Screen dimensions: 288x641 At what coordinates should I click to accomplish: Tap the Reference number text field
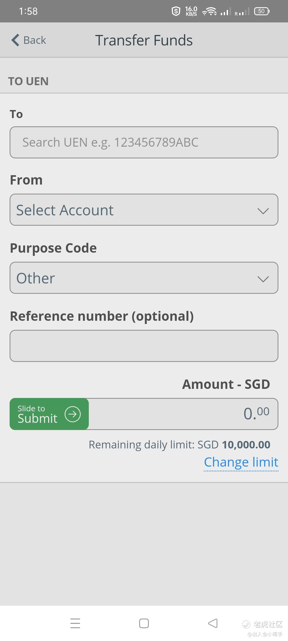tap(144, 346)
